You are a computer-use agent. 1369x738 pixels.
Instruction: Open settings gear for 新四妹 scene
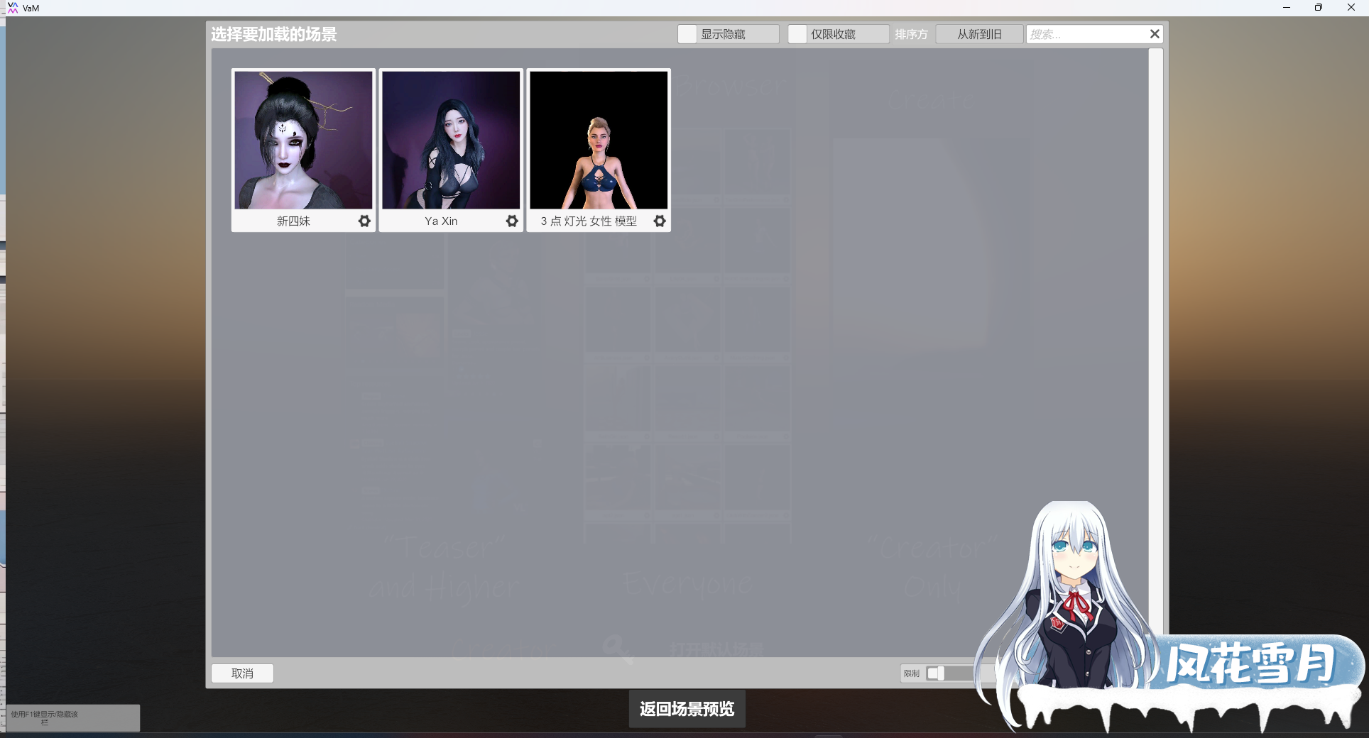tap(364, 221)
